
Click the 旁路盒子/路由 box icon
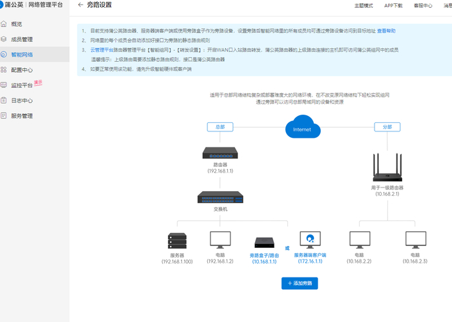click(x=264, y=242)
